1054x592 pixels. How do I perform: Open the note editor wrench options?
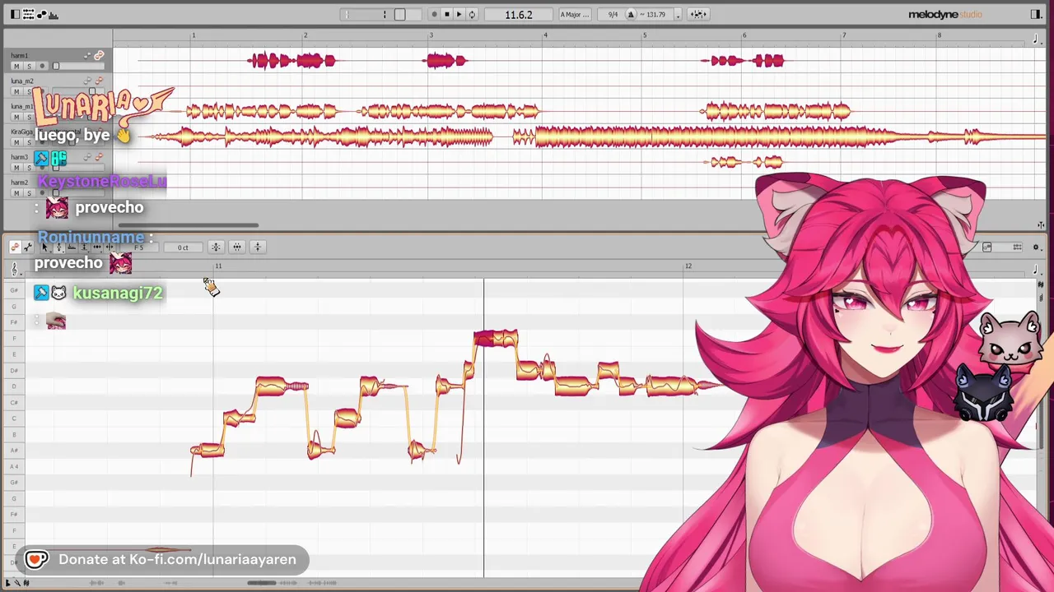pos(28,247)
